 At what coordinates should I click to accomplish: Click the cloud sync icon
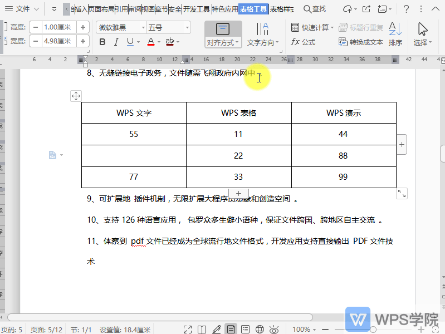click(x=348, y=9)
